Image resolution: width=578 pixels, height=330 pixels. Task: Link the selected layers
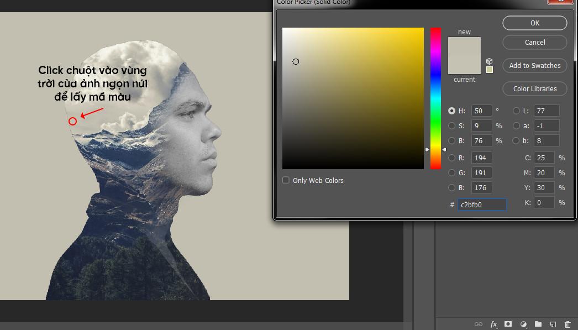click(479, 324)
